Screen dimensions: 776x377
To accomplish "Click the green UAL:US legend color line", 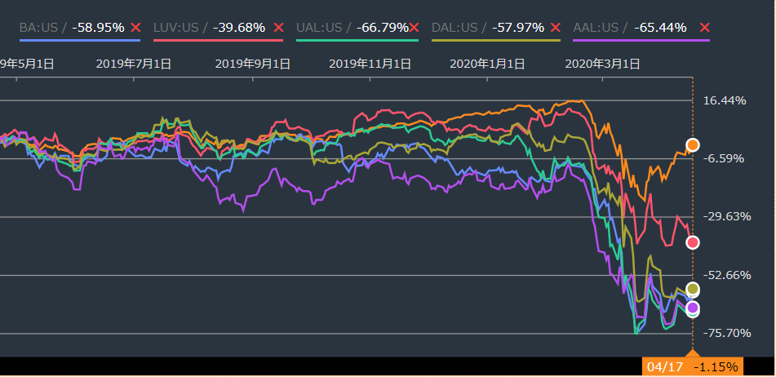I will click(x=357, y=41).
